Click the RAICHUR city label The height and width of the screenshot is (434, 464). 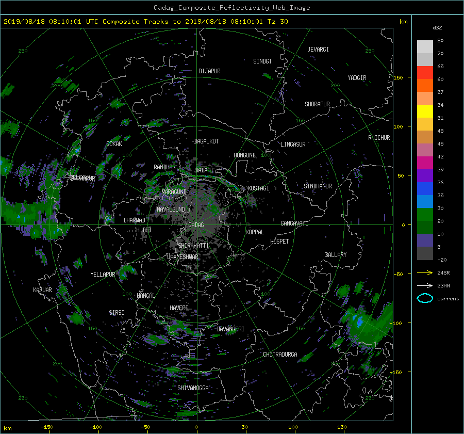click(379, 138)
